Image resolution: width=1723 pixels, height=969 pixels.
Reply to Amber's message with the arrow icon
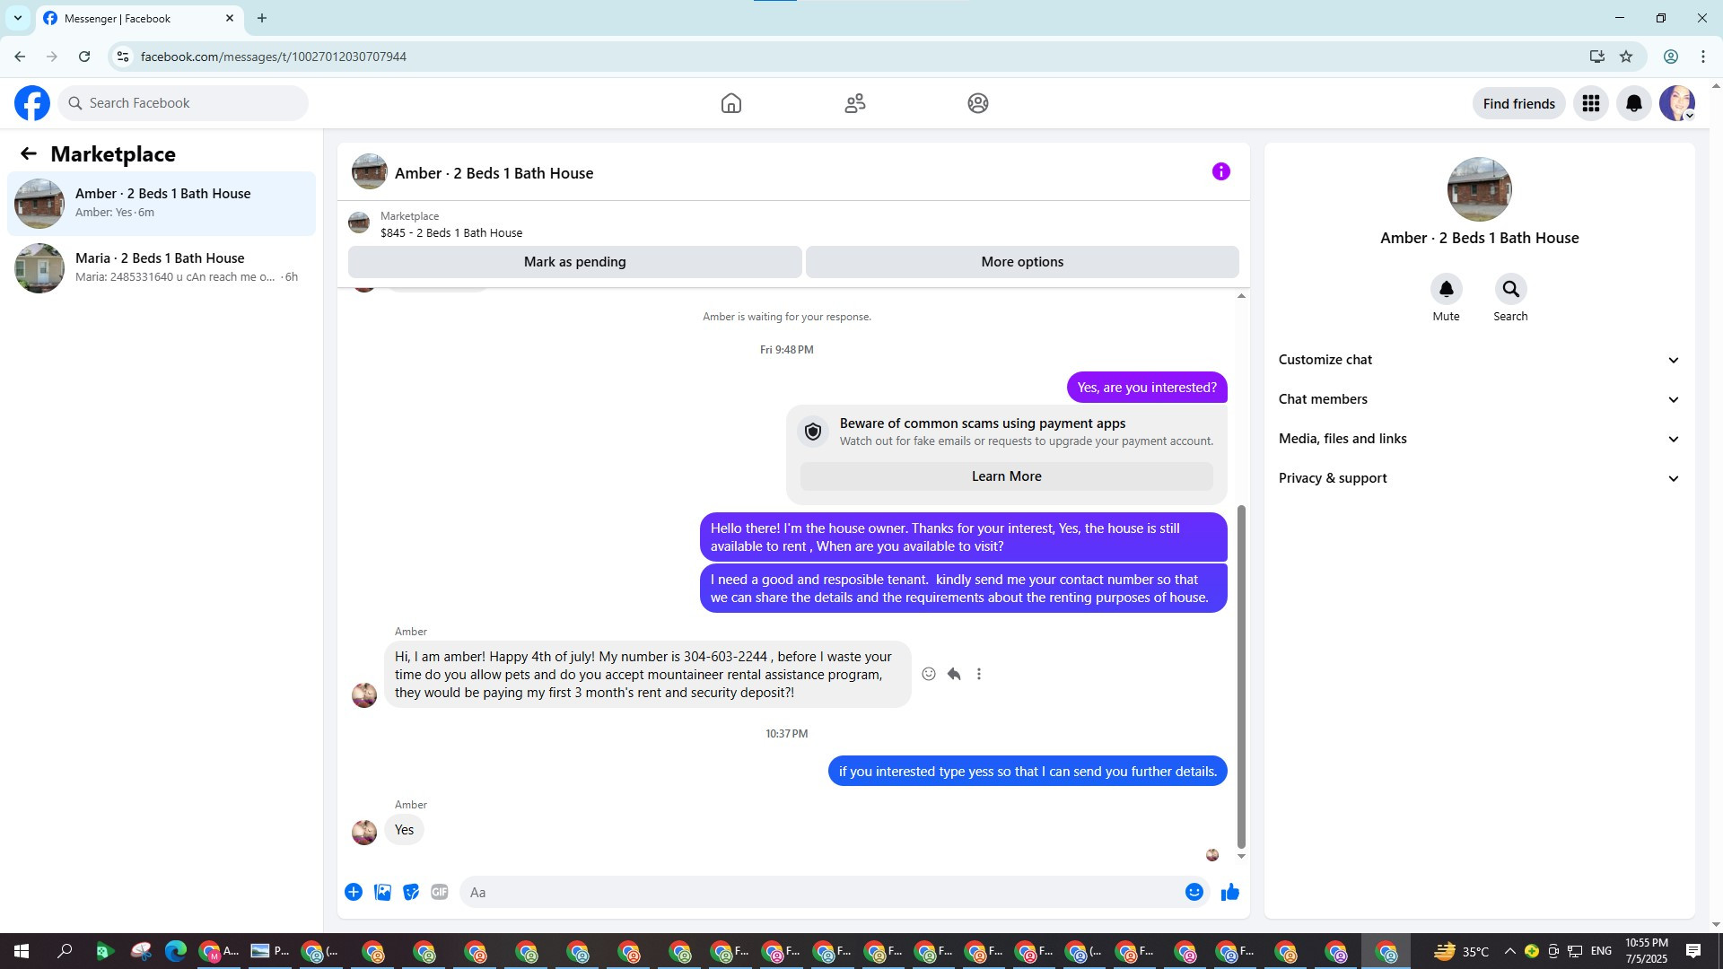click(x=954, y=674)
